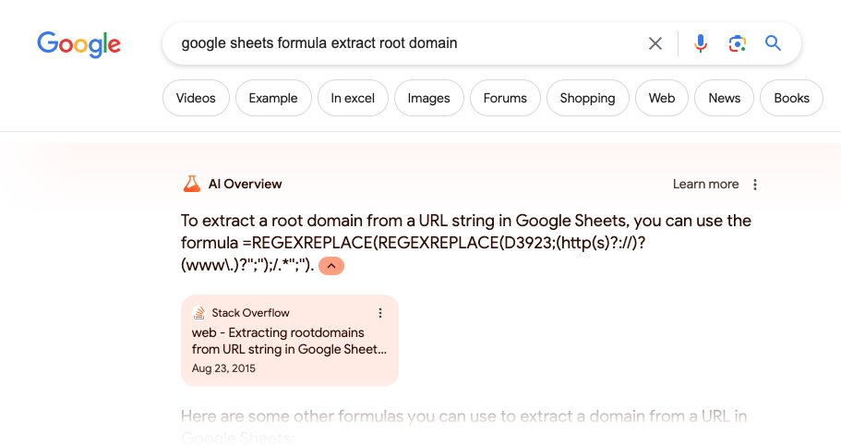Image resolution: width=841 pixels, height=445 pixels.
Task: Click the REGEXREPLACE formula text
Action: [x=413, y=254]
